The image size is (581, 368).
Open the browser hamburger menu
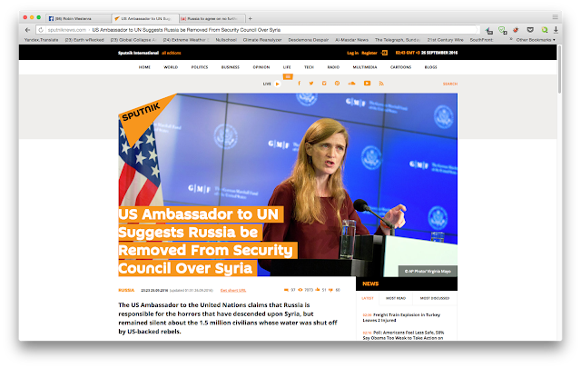pyautogui.click(x=555, y=17)
